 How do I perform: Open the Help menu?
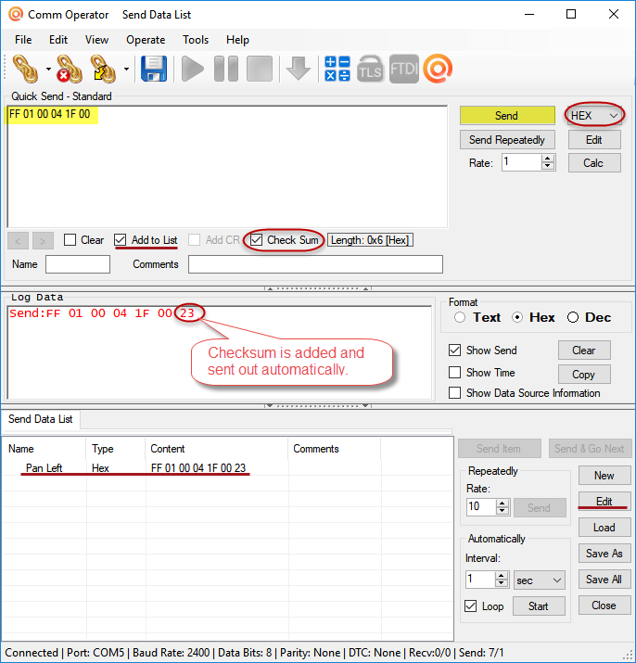pos(237,40)
